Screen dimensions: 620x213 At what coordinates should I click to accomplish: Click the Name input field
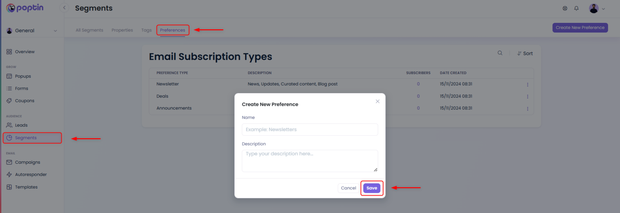point(310,130)
